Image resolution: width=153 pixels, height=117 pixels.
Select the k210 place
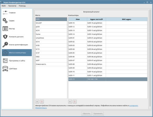pyautogui.click(x=51, y=31)
